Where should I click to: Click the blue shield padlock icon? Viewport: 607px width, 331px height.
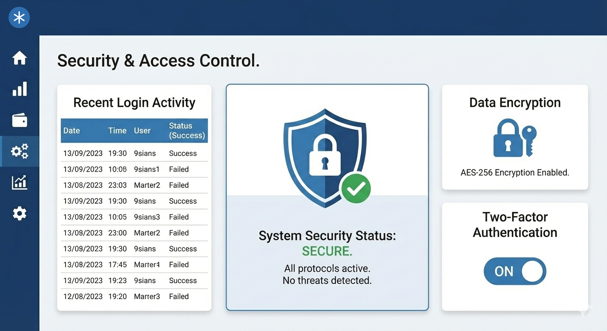(x=324, y=157)
